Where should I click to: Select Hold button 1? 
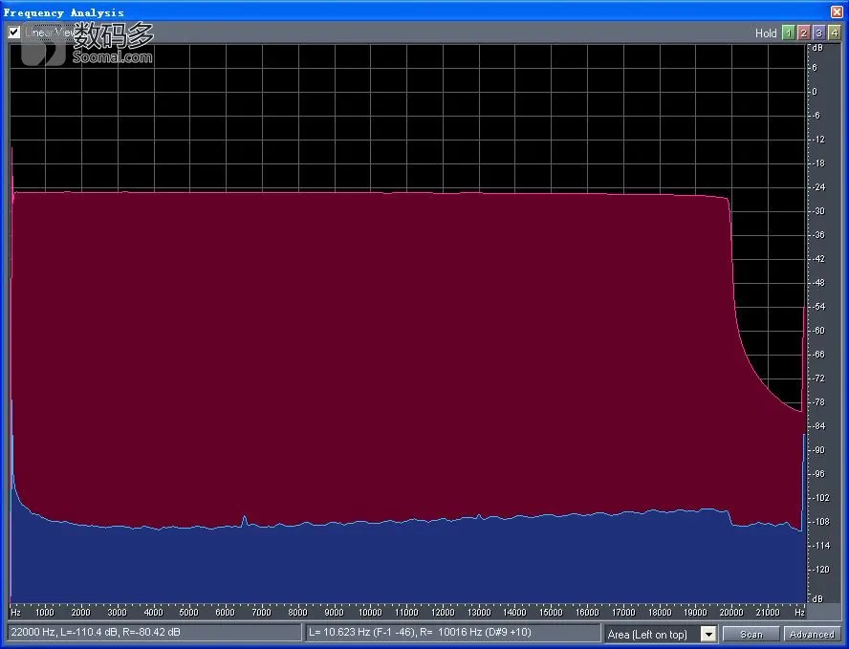(x=789, y=33)
